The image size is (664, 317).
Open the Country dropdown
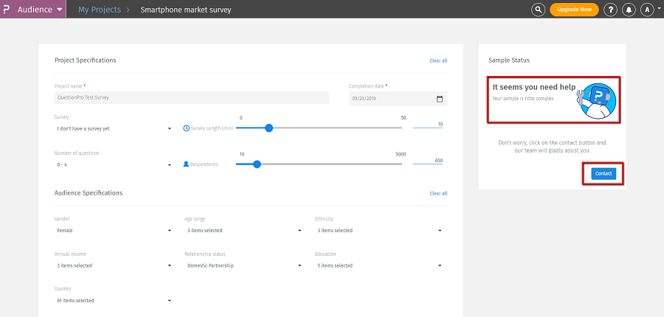(x=113, y=301)
